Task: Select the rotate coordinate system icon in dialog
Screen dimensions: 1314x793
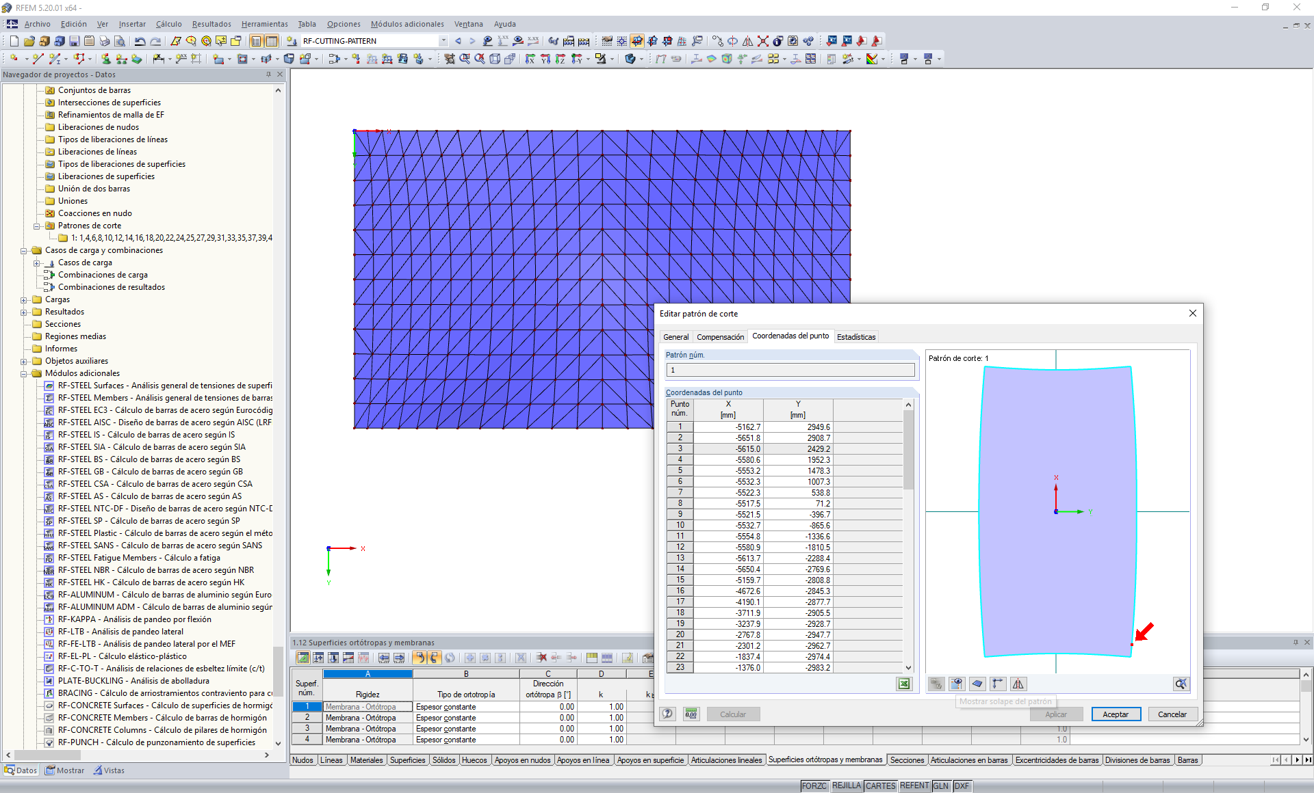Action: tap(998, 684)
